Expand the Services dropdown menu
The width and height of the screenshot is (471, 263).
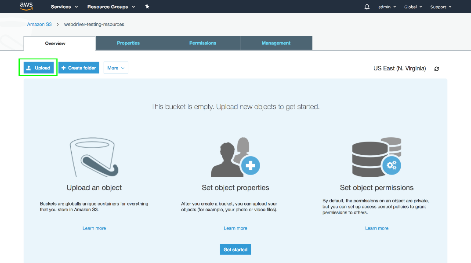tap(64, 7)
